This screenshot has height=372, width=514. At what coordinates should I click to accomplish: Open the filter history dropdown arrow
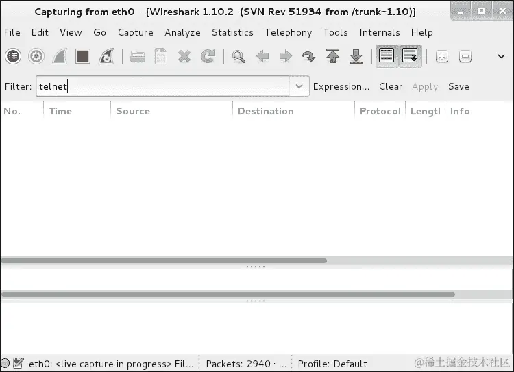tap(299, 86)
